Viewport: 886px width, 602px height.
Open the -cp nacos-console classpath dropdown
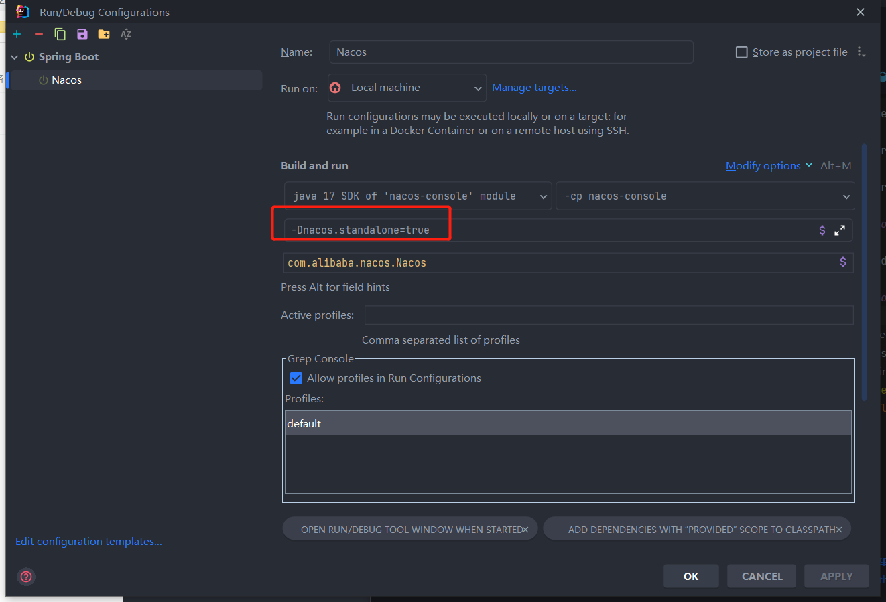click(x=705, y=196)
